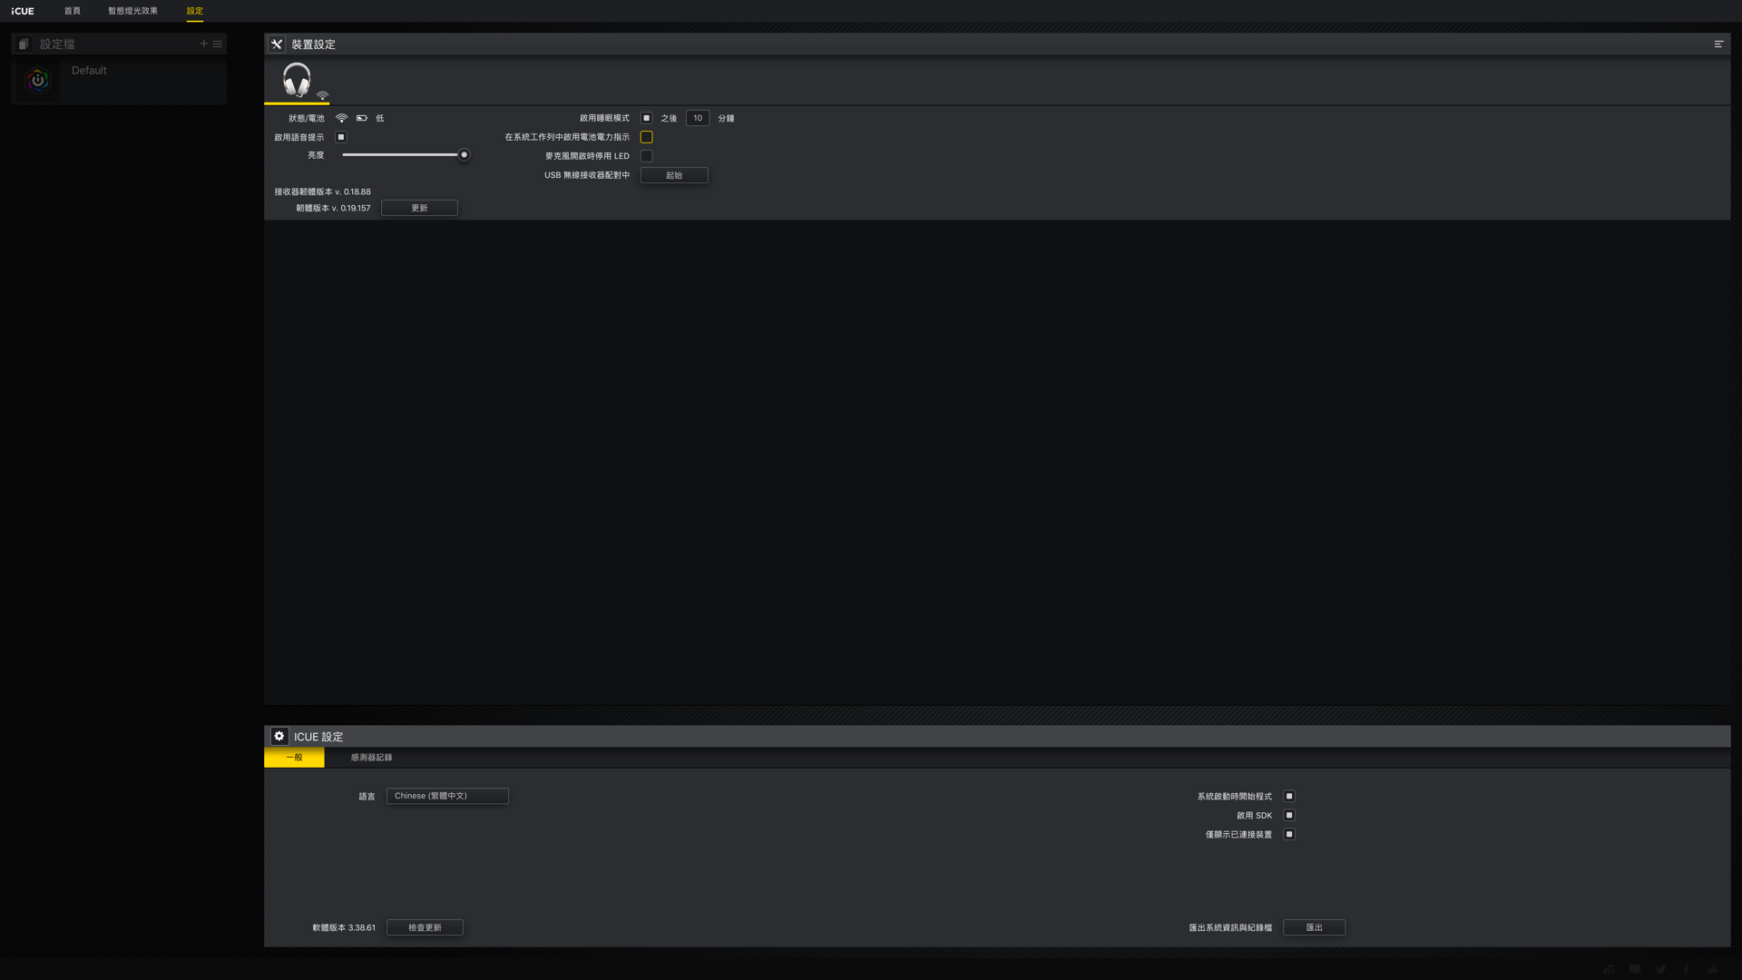Click the 接收器韌體版本 v. 0.18.88 text
Image resolution: width=1742 pixels, height=980 pixels.
(x=323, y=192)
